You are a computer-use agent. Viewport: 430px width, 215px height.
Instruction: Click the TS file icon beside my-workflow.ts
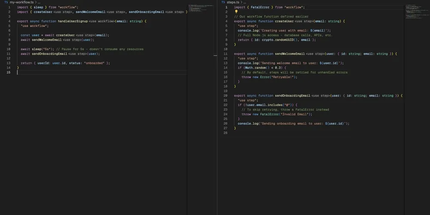click(6, 2)
